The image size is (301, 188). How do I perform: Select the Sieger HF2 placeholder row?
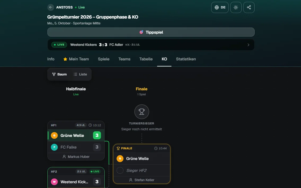pyautogui.click(x=142, y=170)
